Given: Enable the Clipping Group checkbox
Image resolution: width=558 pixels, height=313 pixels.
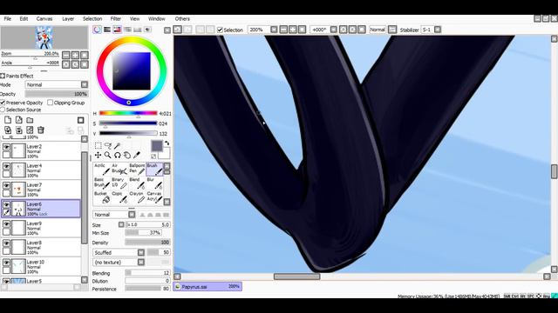Looking at the screenshot, I should point(51,103).
